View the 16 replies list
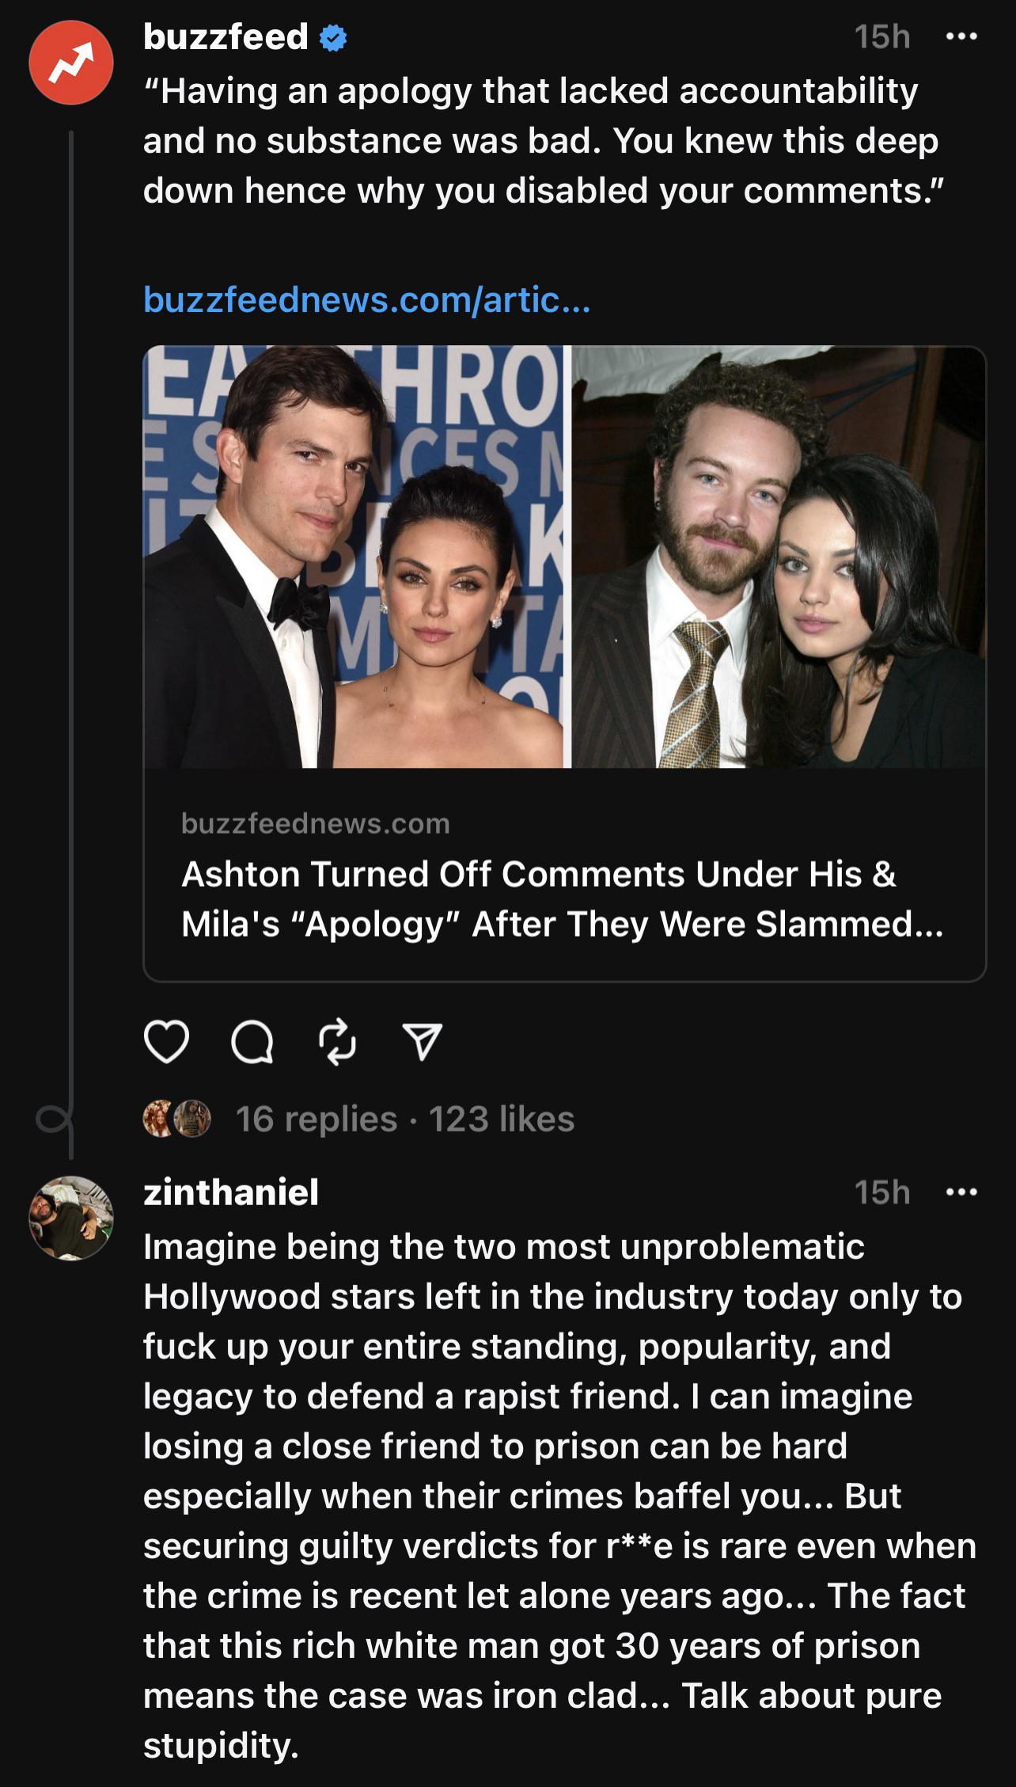 (316, 1119)
